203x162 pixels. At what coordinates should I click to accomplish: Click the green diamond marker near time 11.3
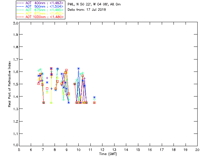point(94,99)
